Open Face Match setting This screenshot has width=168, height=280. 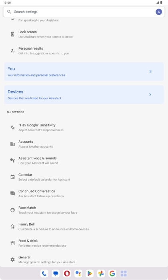(x=84, y=210)
